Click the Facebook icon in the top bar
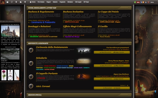This screenshot has height=98, width=158. pos(141,2)
